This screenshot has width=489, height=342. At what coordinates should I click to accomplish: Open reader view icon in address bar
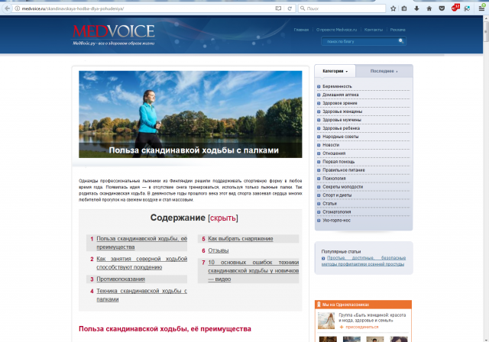pyautogui.click(x=278, y=8)
